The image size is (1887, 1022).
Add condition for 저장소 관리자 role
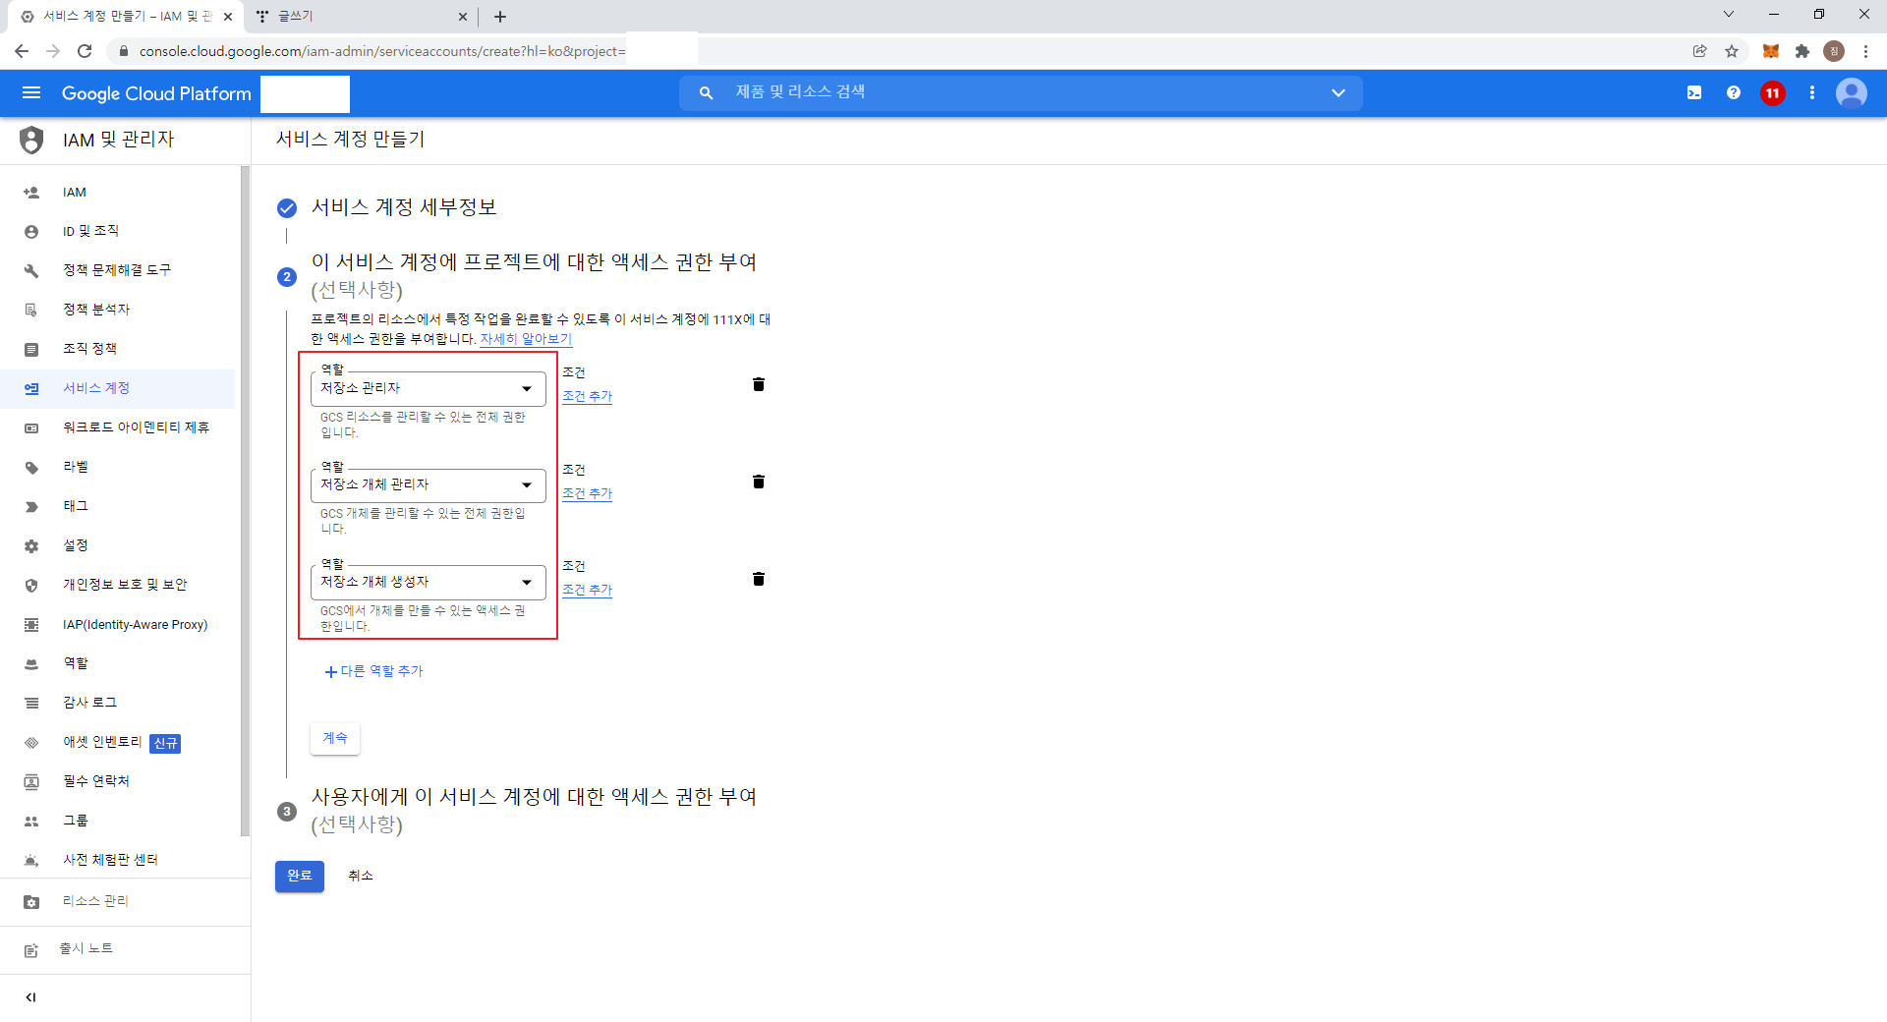click(588, 397)
